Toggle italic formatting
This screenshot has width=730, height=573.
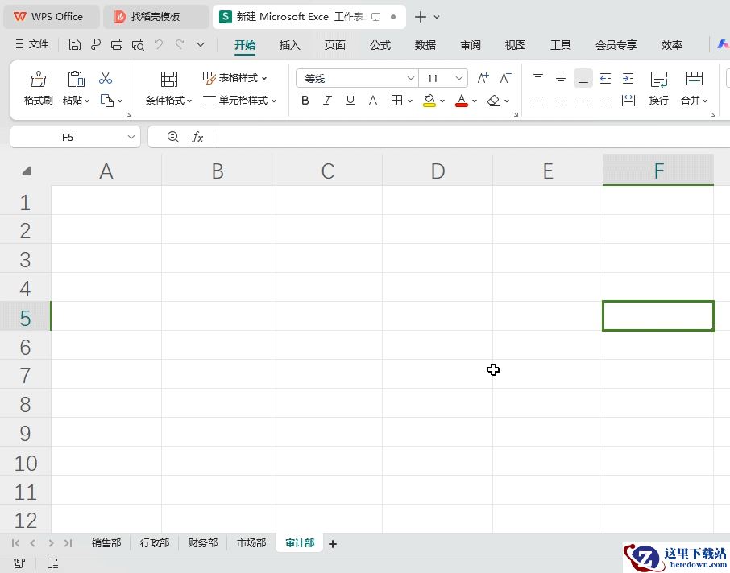(328, 101)
